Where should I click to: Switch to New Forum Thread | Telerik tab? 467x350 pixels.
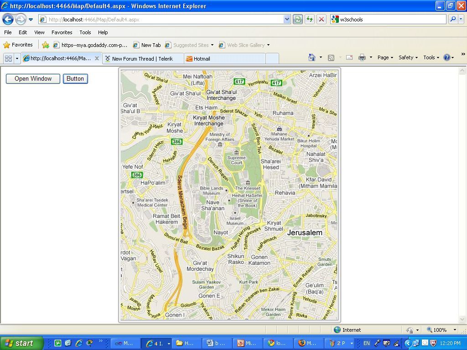[x=143, y=59]
